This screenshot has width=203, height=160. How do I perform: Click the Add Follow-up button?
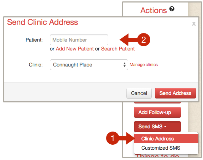tap(157, 112)
